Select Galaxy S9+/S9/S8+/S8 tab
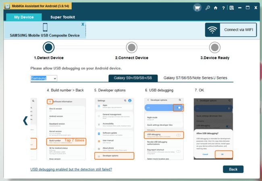This screenshot has height=181, width=262. tap(133, 78)
